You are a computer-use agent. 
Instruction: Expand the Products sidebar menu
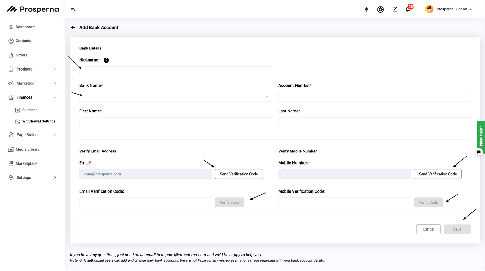coord(32,69)
